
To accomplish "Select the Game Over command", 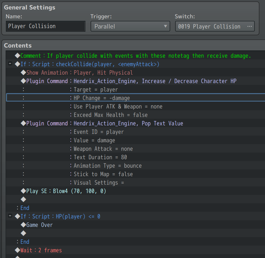I will [x=135, y=225].
